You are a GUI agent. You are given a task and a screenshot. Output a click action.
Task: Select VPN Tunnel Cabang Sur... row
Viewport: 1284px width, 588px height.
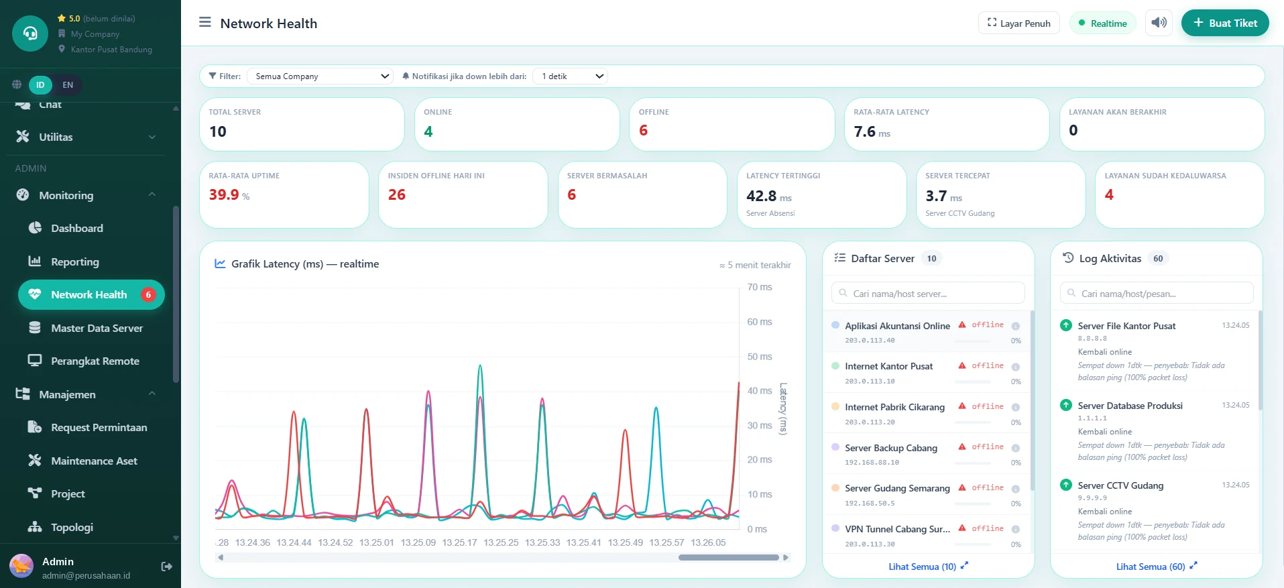click(x=926, y=535)
